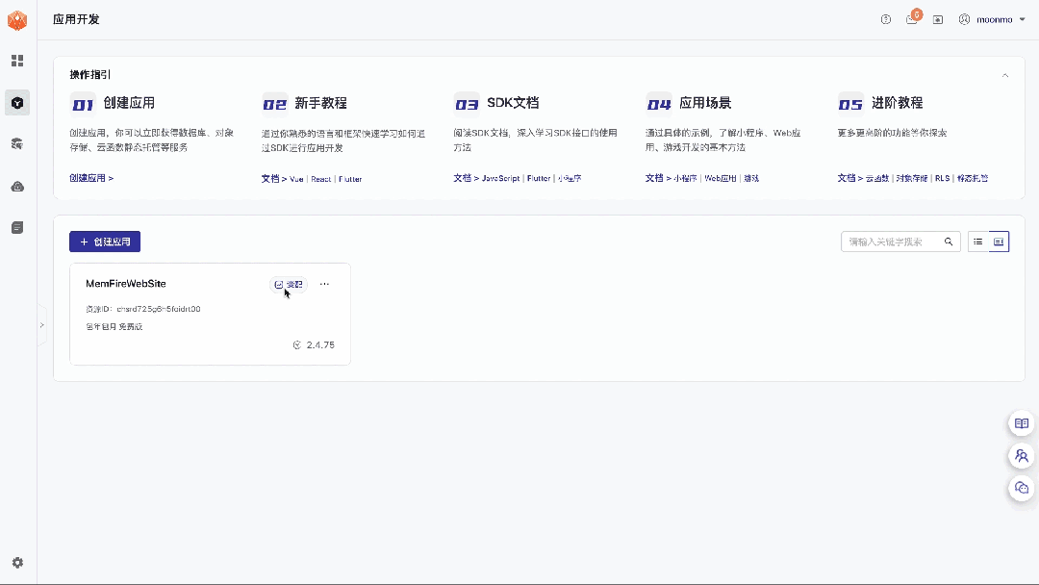Open the Web应用 scenario link
This screenshot has height=585, width=1039.
point(721,178)
